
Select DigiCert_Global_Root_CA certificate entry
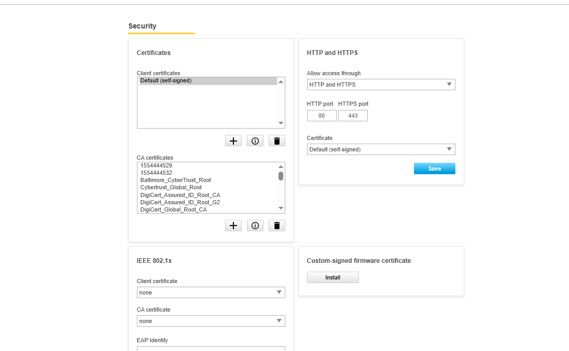(x=173, y=209)
